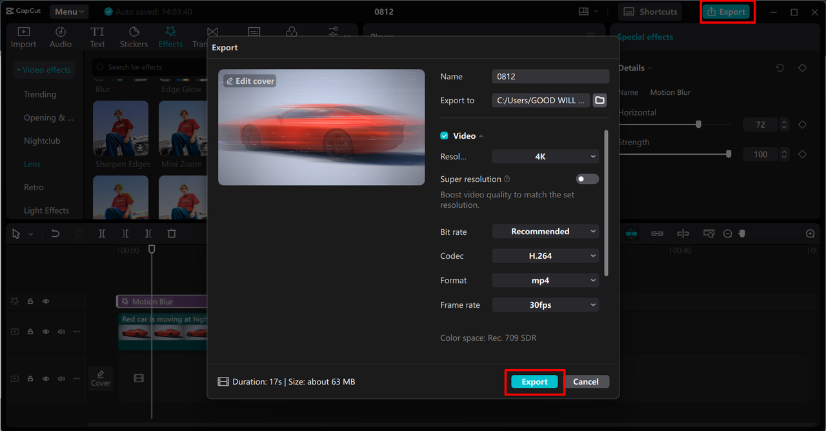Click the Shortcuts button
Image resolution: width=826 pixels, height=431 pixels.
click(651, 12)
